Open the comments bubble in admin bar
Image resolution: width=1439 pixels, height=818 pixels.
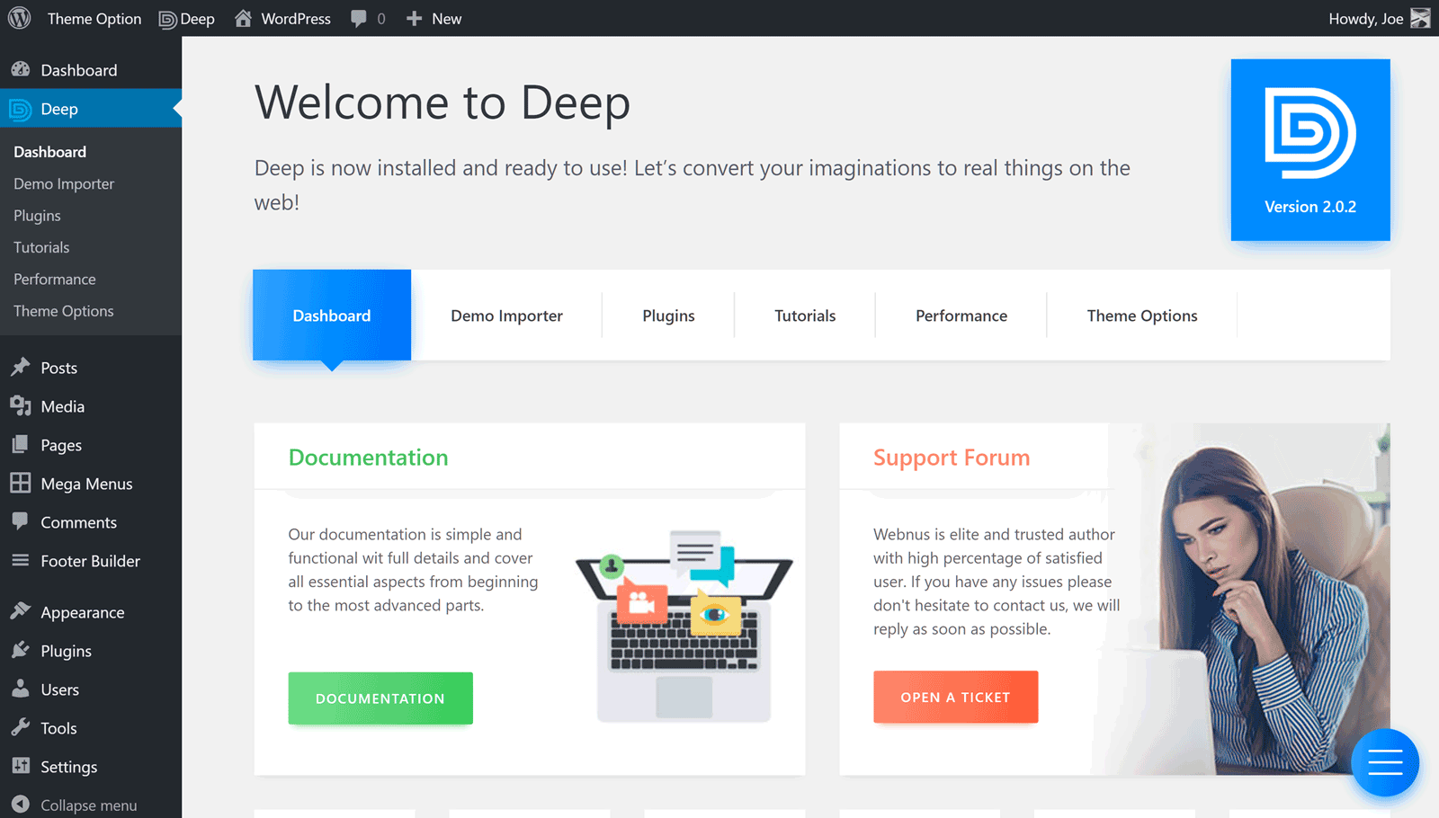click(358, 19)
